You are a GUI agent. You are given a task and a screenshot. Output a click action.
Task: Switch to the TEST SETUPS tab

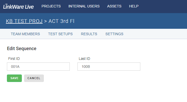pos(60,34)
